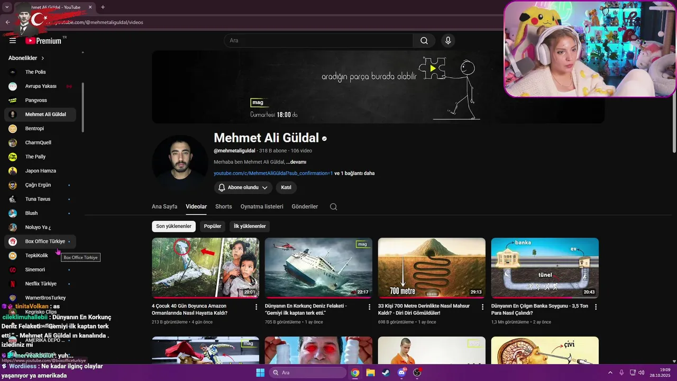Switch to the Shorts tab
The height and width of the screenshot is (381, 677).
224,206
